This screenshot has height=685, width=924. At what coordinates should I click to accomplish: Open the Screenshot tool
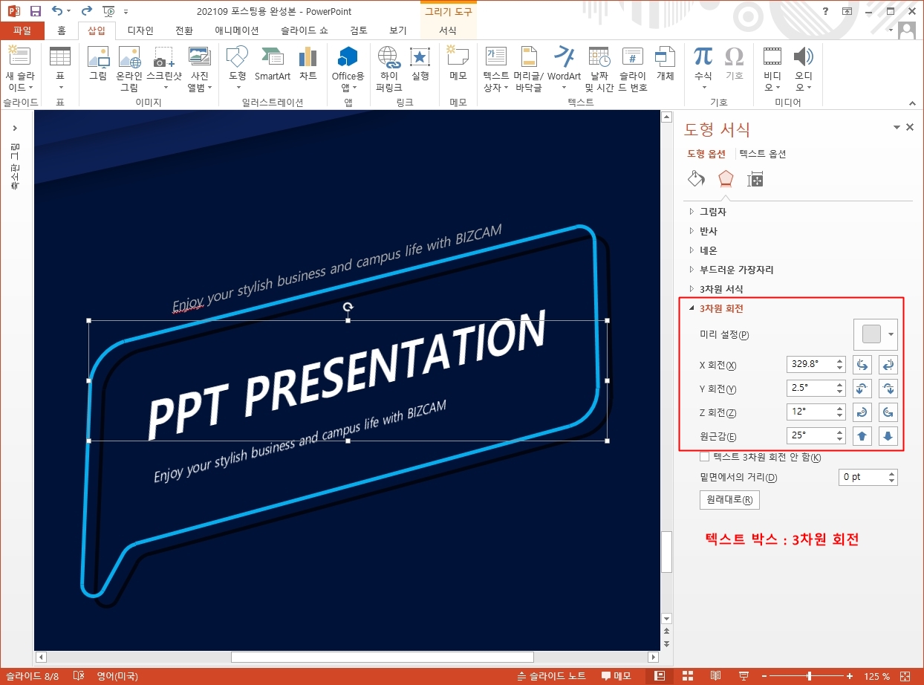(x=164, y=68)
